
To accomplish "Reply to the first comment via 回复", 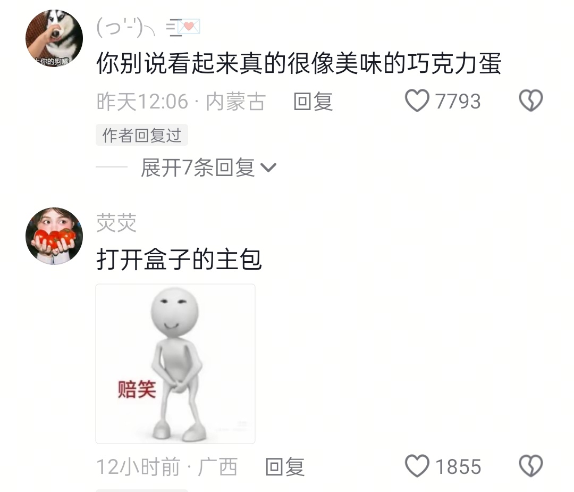I will [x=313, y=101].
